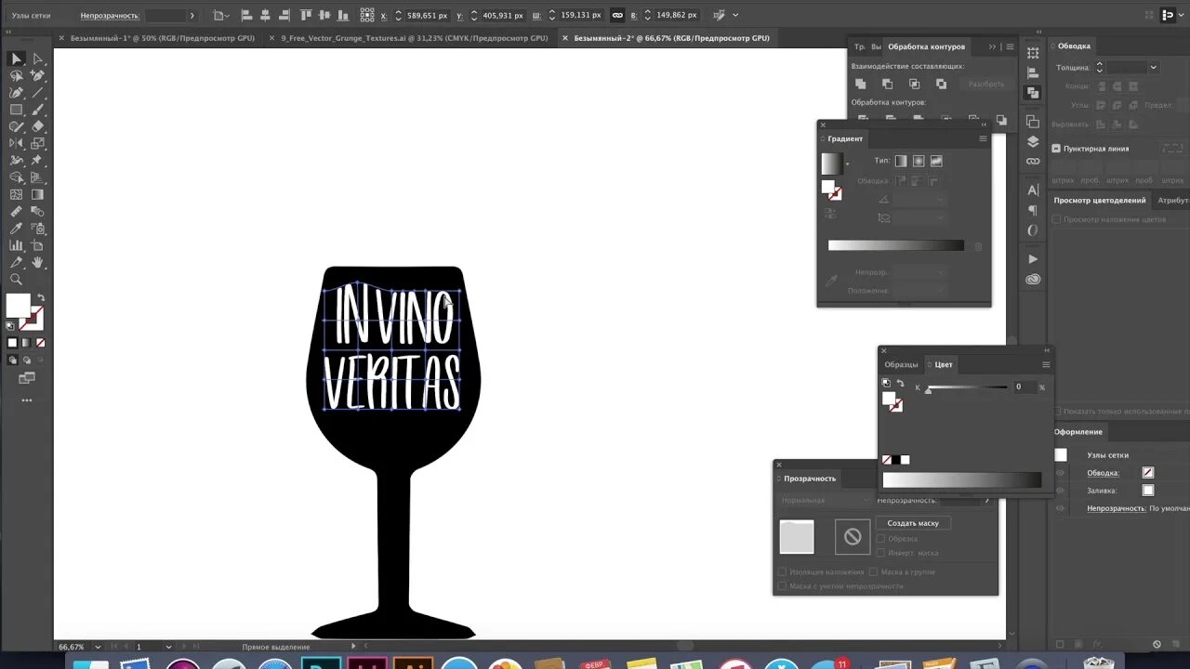Open artboard number dropdown in status bar
This screenshot has width=1190, height=669.
point(168,647)
